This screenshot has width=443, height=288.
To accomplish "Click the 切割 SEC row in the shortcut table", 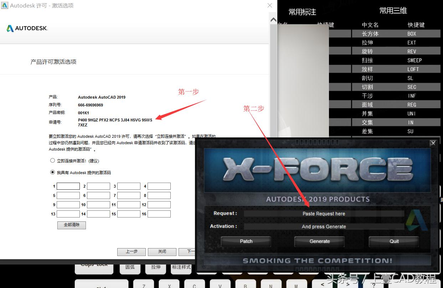I will (x=396, y=87).
